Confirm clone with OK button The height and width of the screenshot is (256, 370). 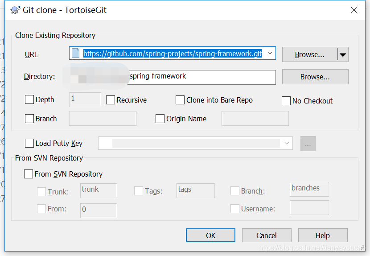click(210, 235)
